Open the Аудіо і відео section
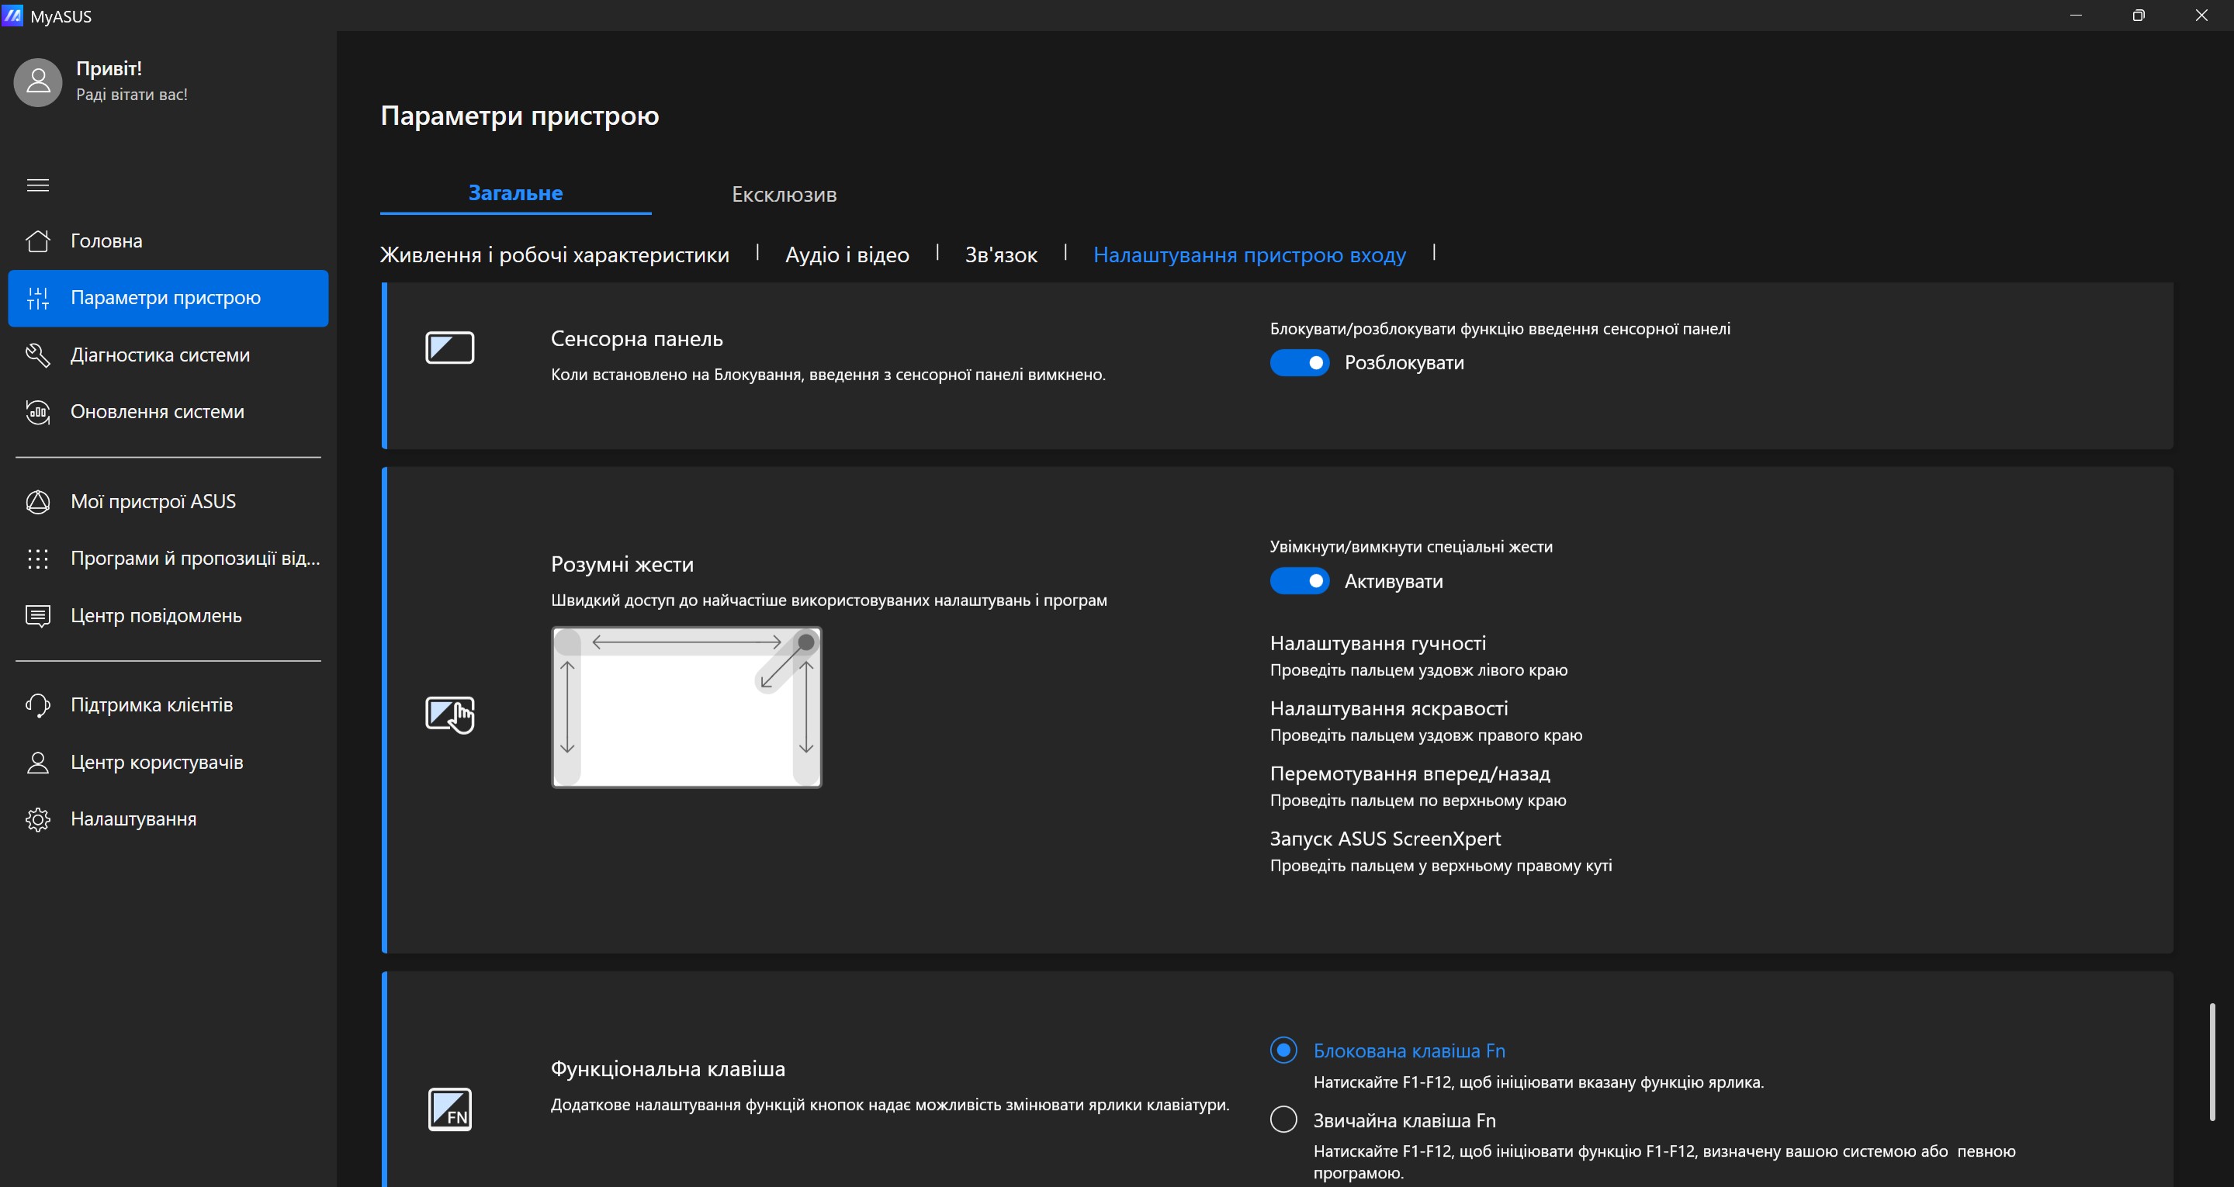Viewport: 2234px width, 1187px height. click(847, 255)
